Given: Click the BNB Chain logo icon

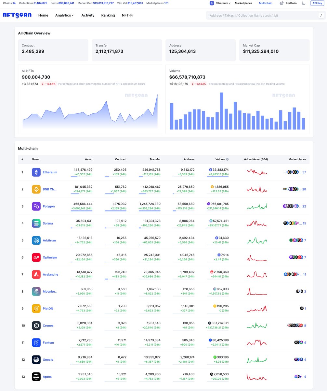Looking at the screenshot, I should [36, 189].
